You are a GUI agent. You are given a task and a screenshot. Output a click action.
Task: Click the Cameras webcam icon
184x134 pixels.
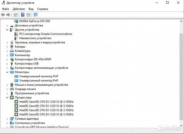click(12, 47)
